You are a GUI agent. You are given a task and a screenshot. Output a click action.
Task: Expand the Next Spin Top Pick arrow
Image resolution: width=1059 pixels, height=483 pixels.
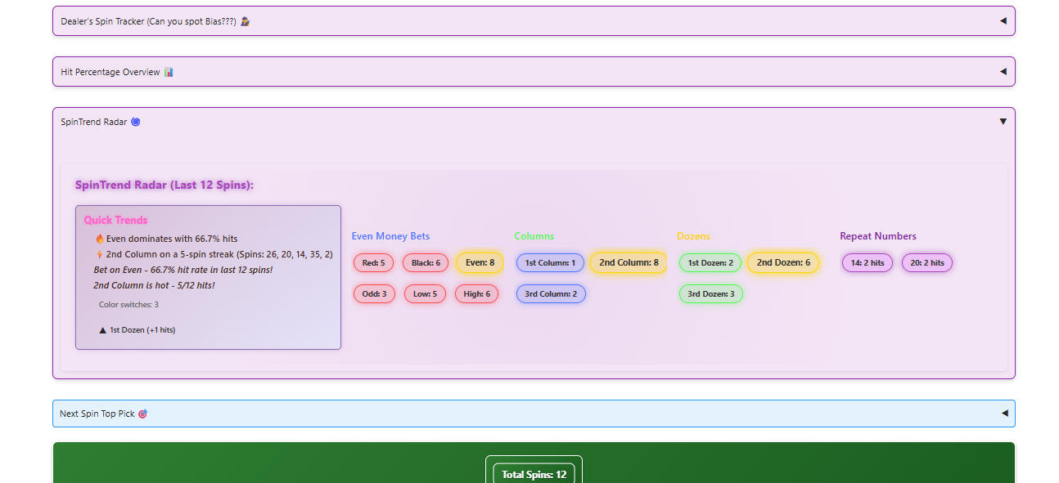pos(1003,414)
